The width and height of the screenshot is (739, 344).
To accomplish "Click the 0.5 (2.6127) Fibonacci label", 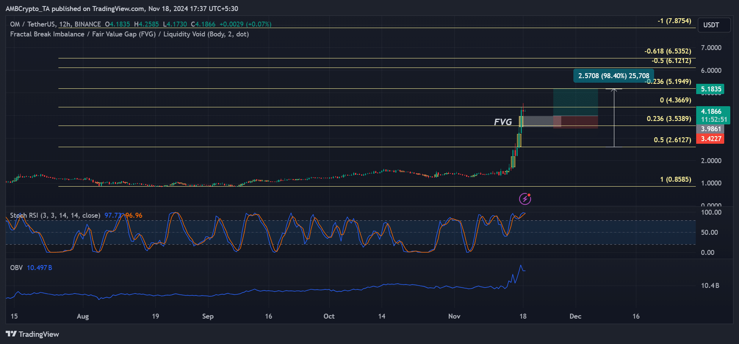I will 672,140.
